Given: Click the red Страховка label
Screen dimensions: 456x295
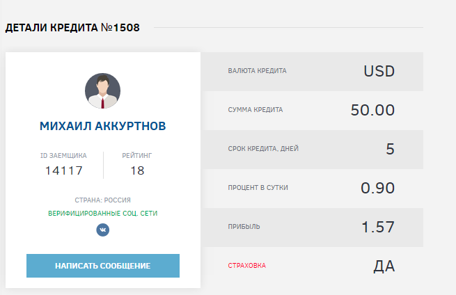Looking at the screenshot, I should coord(246,266).
